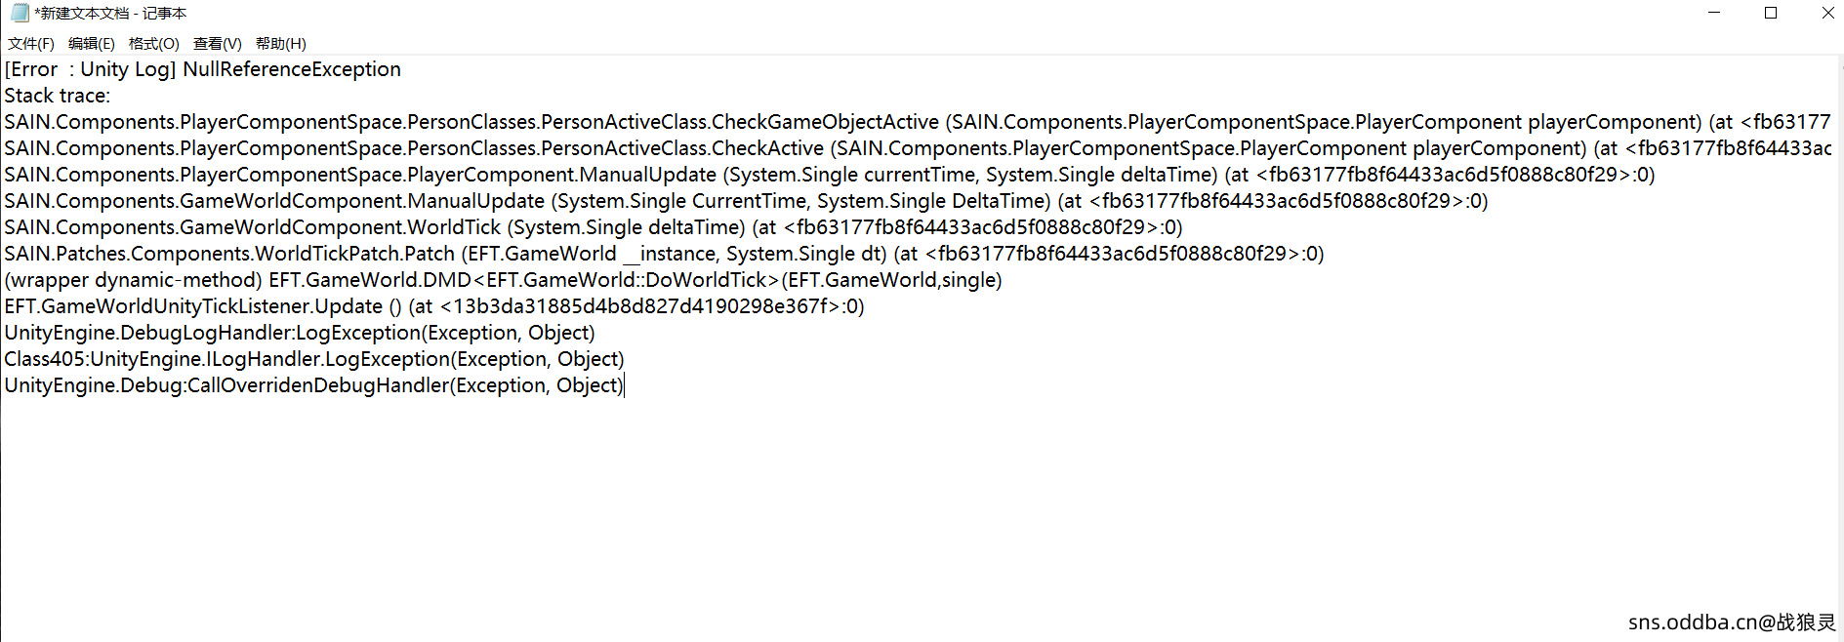Minimize the Notepad window
1844x642 pixels.
(x=1713, y=13)
